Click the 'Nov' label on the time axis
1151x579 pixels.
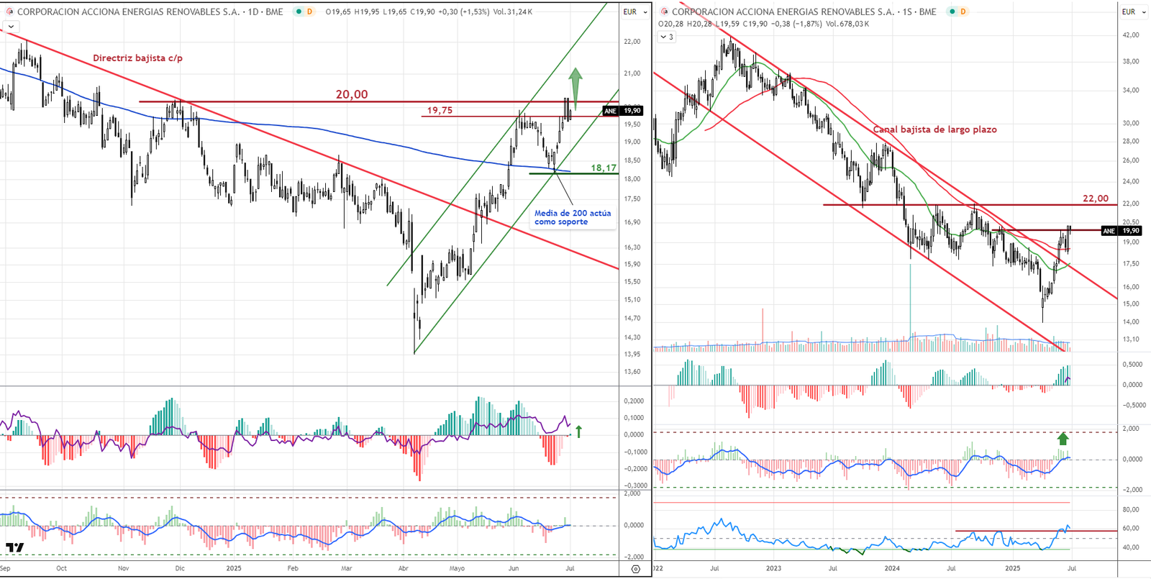pos(123,568)
